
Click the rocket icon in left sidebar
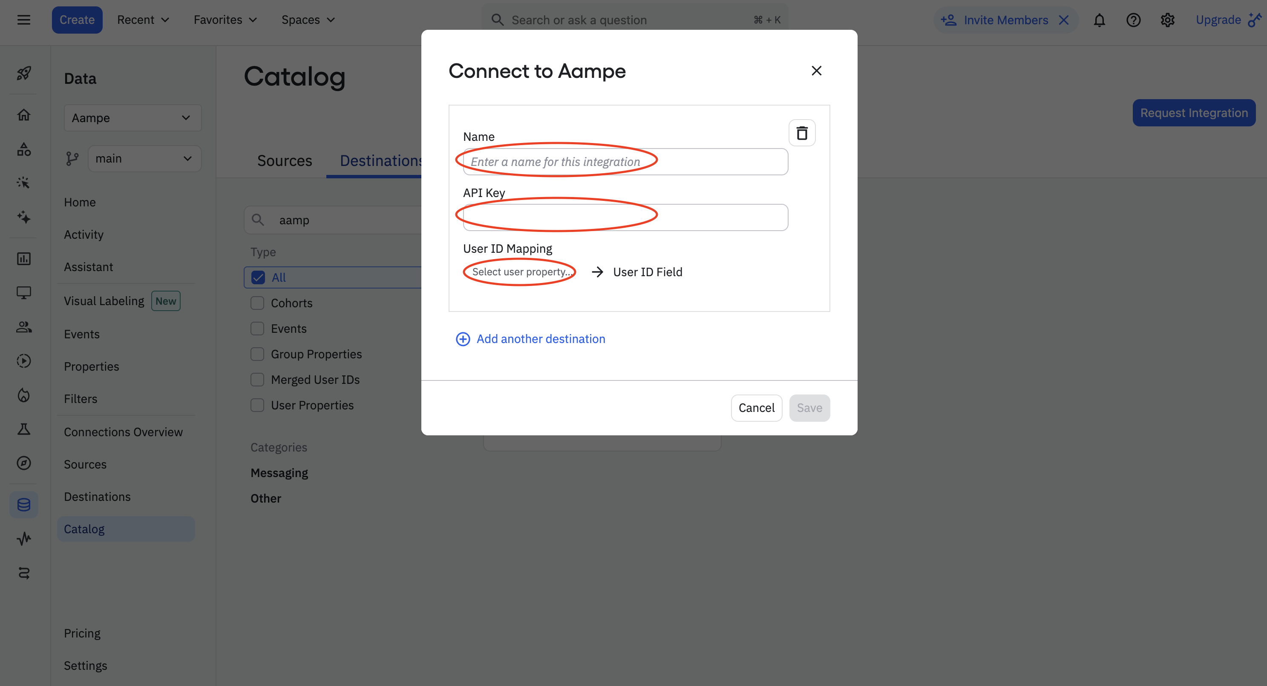pos(23,74)
